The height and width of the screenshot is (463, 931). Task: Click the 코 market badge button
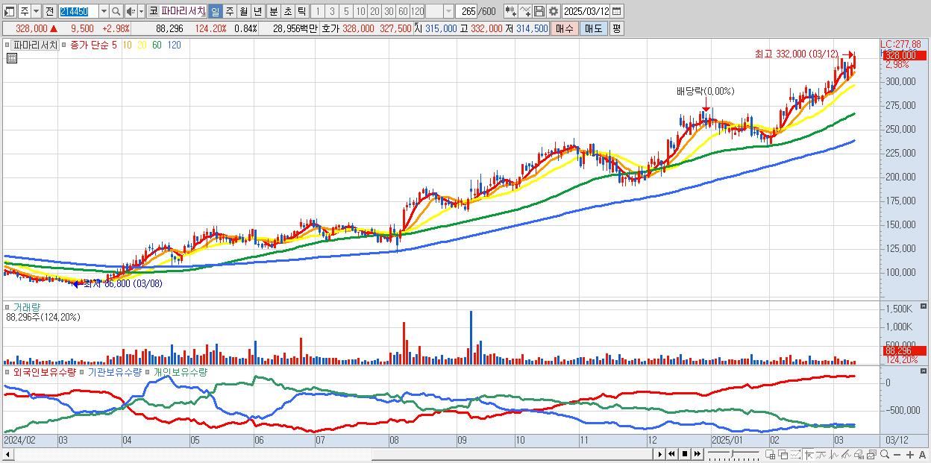pyautogui.click(x=153, y=11)
